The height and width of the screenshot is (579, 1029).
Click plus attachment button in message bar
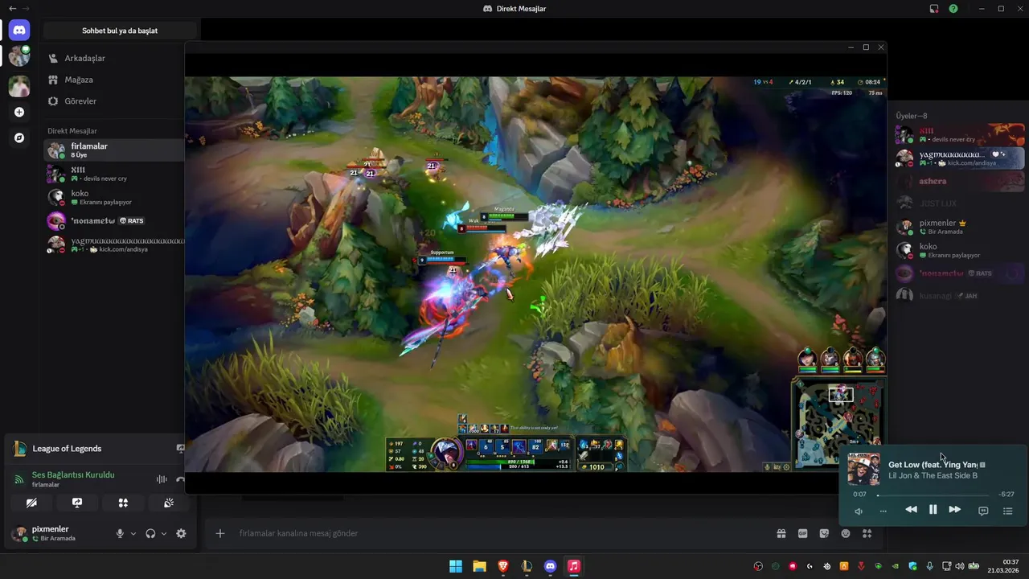[x=219, y=533]
